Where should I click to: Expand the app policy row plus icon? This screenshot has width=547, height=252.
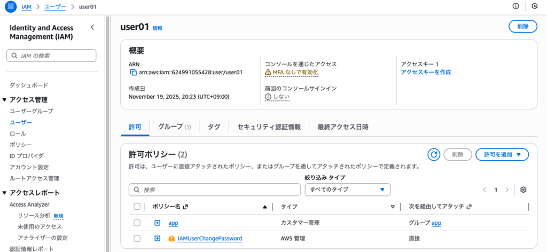[x=158, y=223]
